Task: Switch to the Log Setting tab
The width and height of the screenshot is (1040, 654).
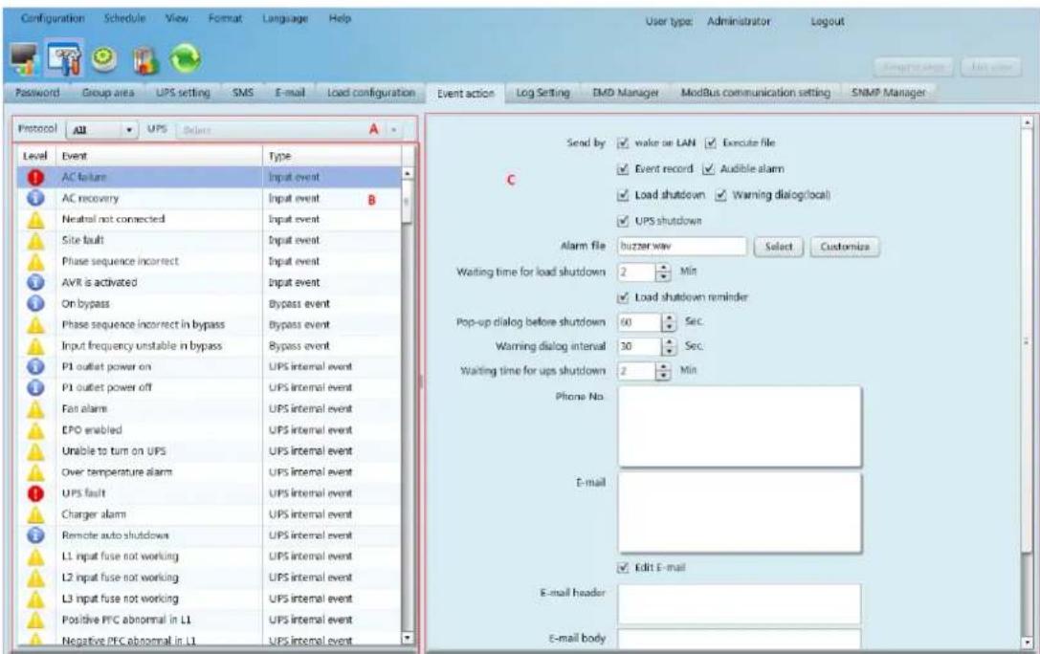Action: [x=542, y=93]
